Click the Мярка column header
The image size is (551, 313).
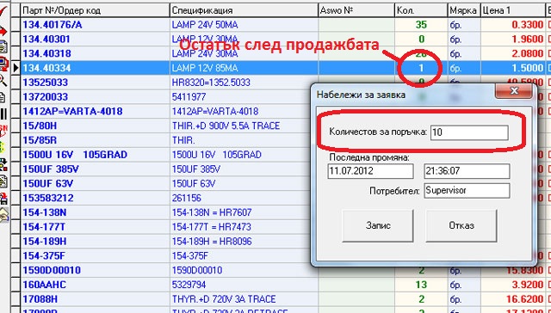464,10
